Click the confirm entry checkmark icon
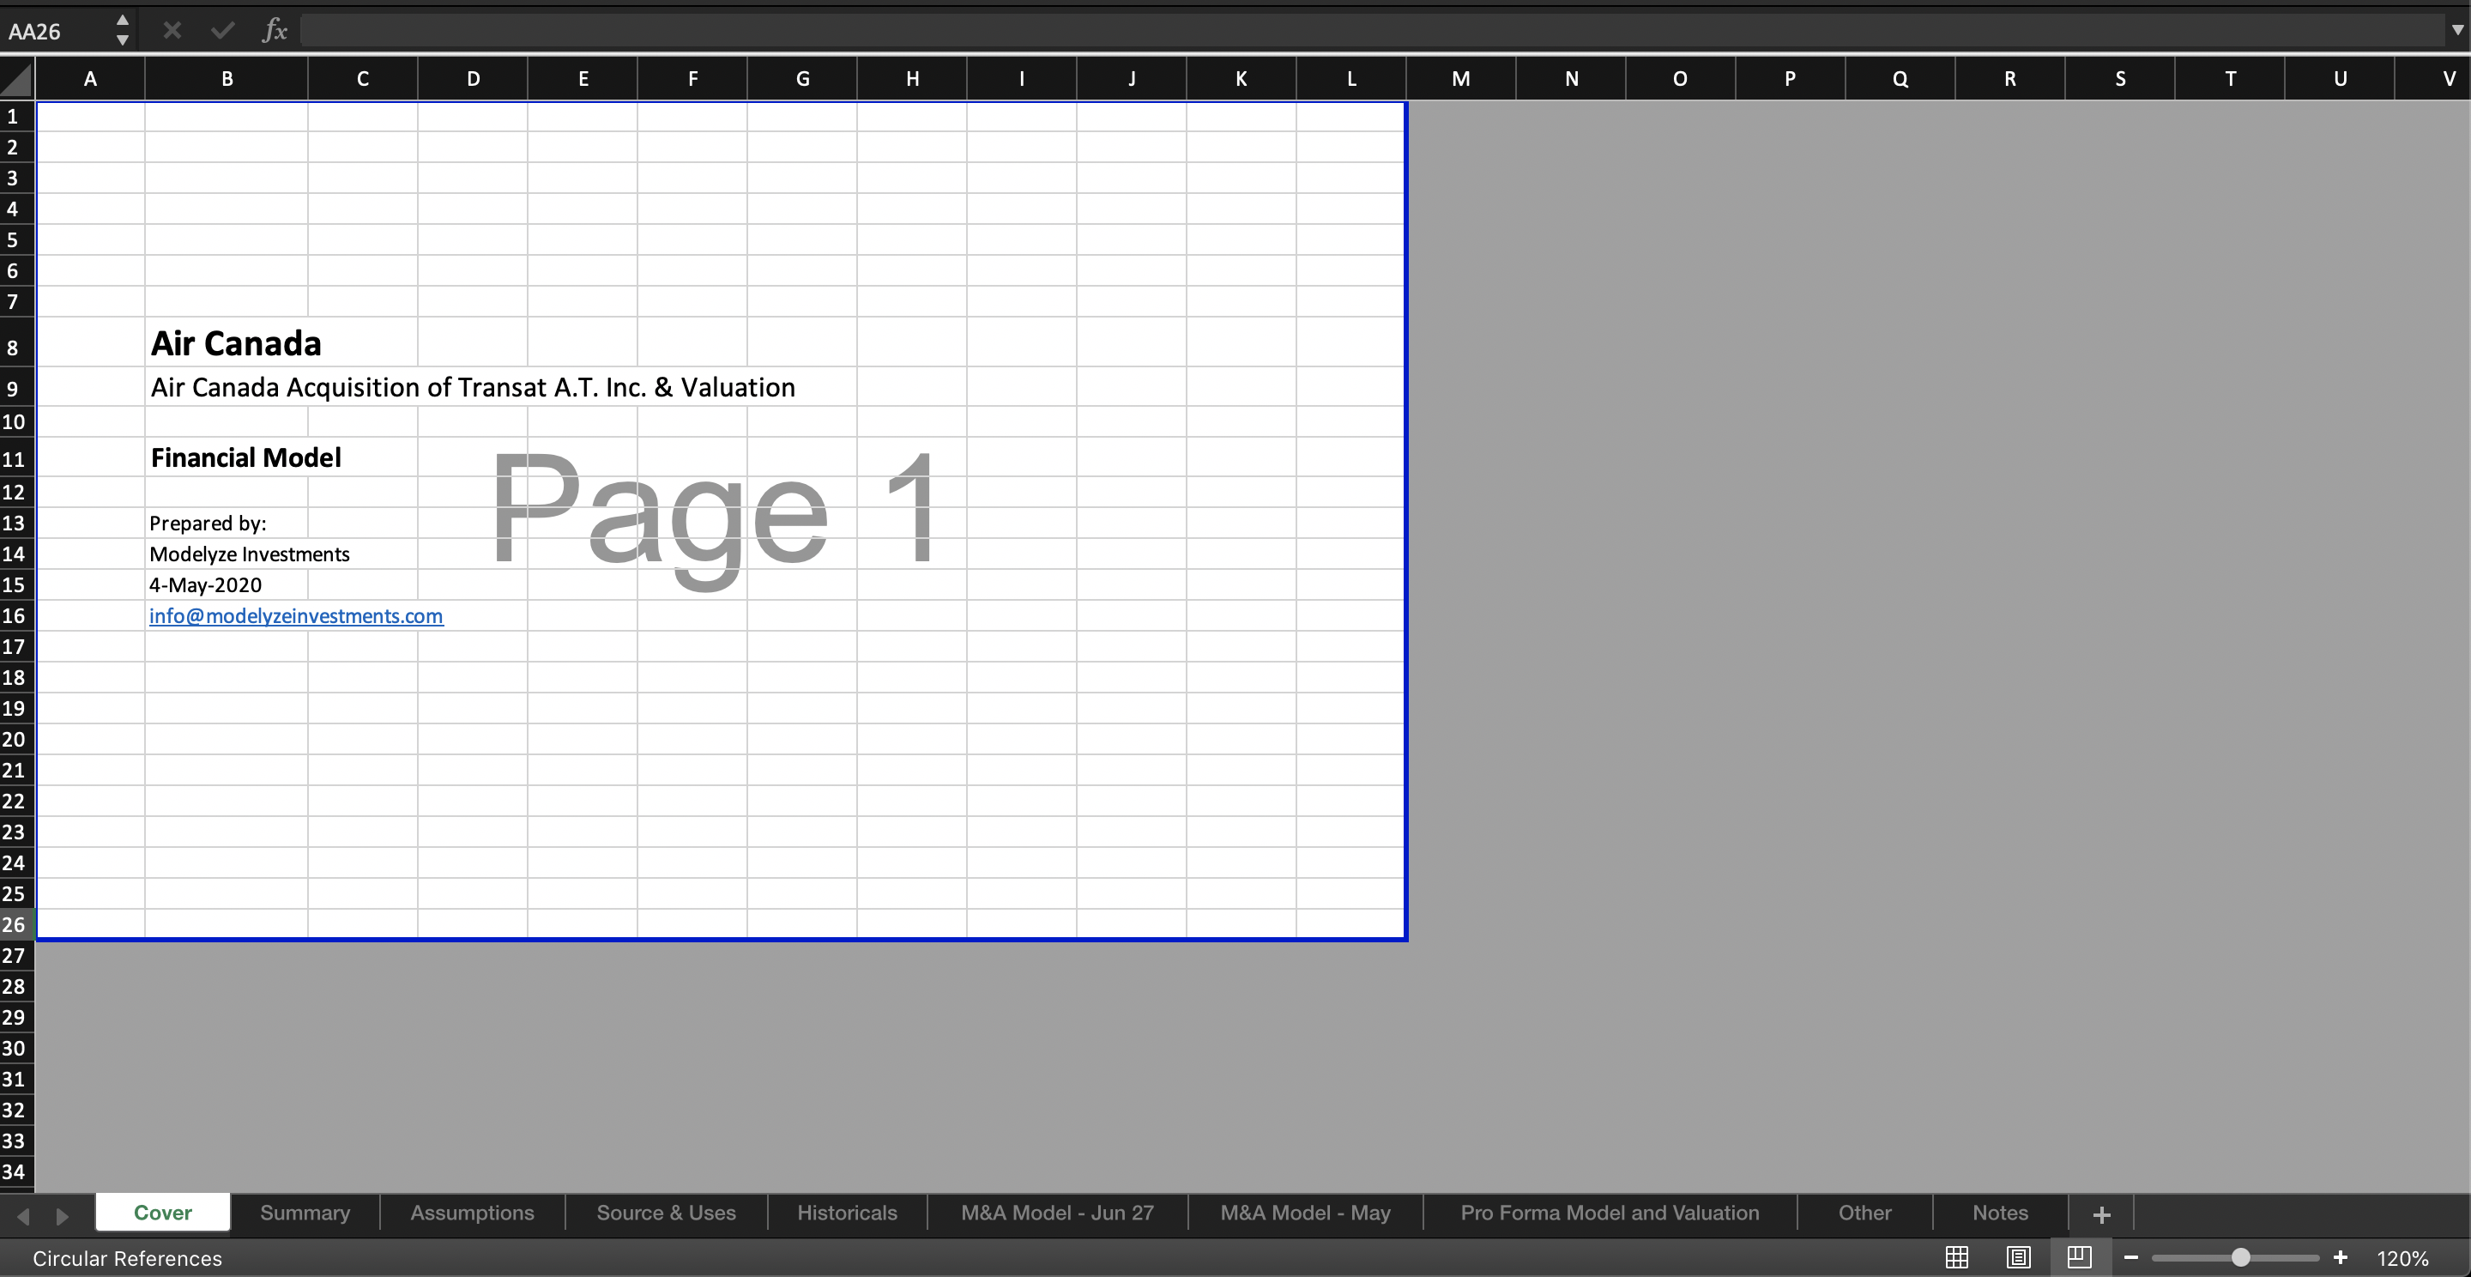Screen dimensions: 2471x1277 click(222, 31)
